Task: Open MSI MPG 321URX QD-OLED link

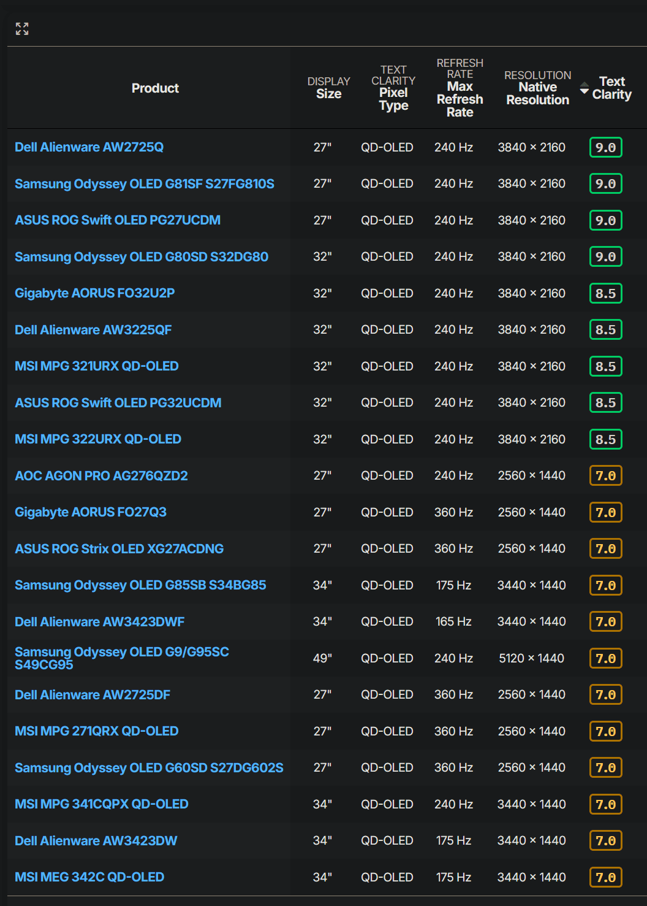Action: (x=97, y=366)
